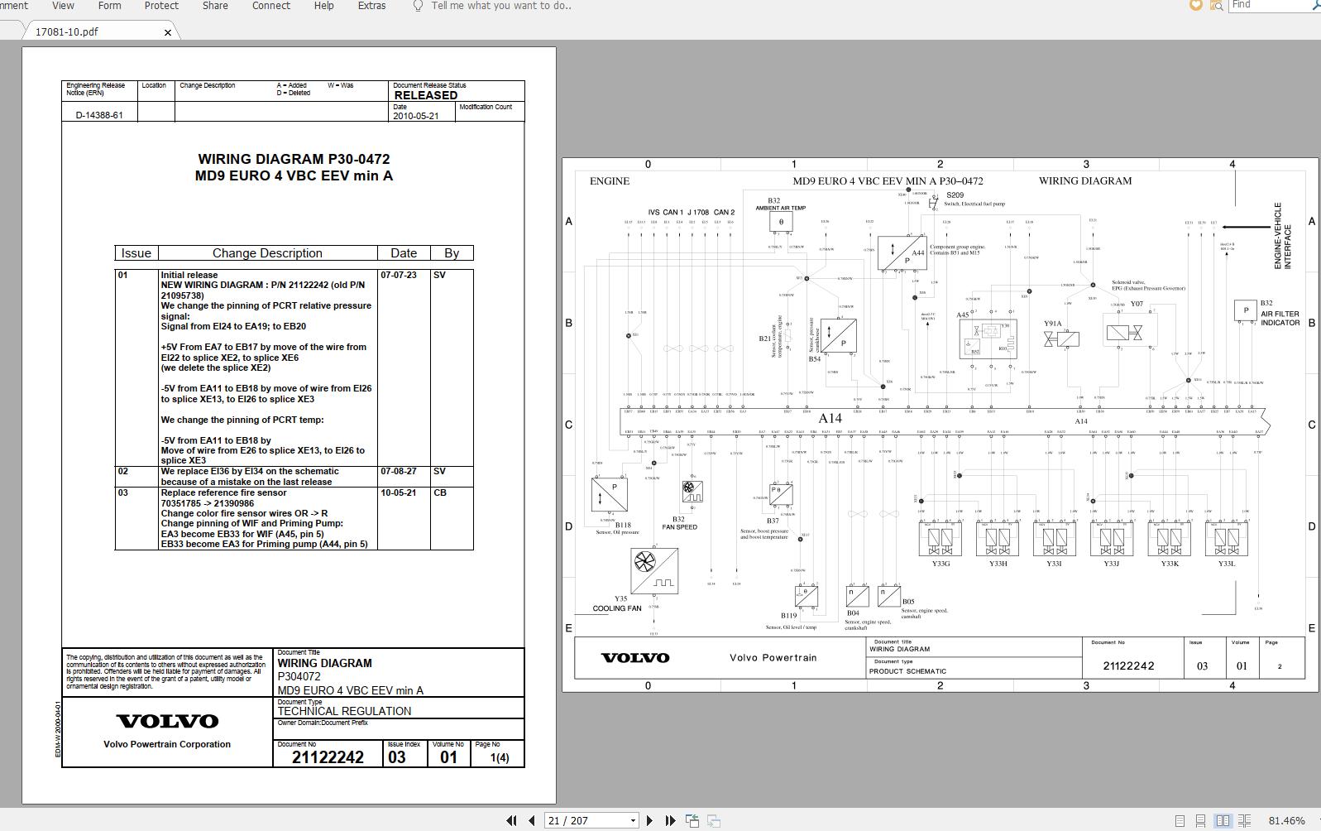Open page number dropdown 21 / 207
The width and height of the screenshot is (1321, 831).
point(633,820)
